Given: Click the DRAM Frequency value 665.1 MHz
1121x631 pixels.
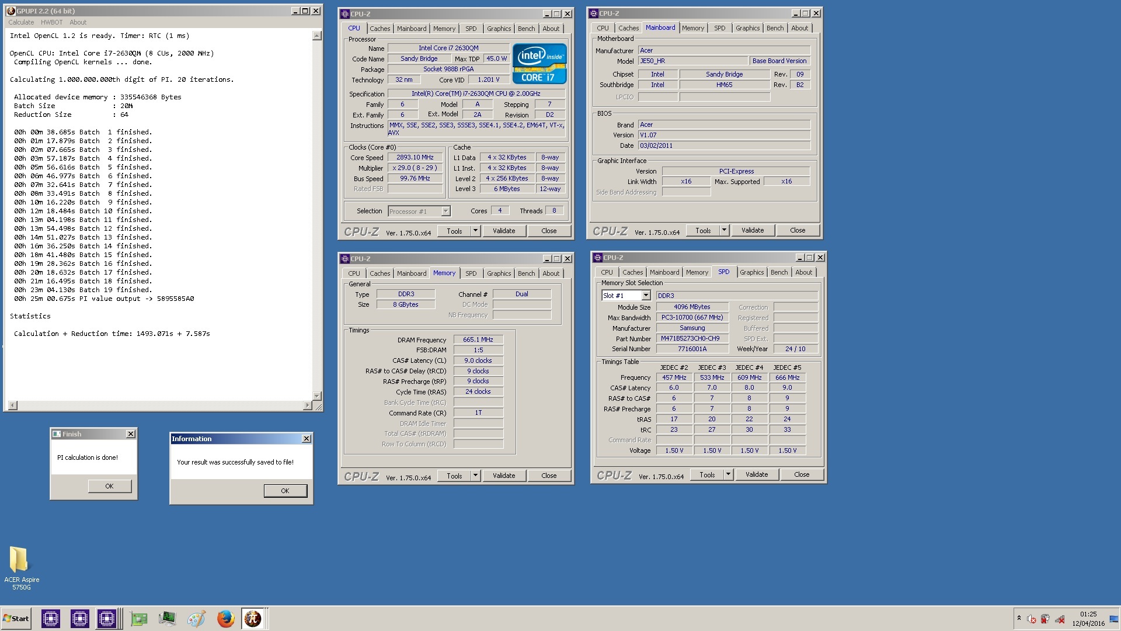Looking at the screenshot, I should tap(478, 339).
